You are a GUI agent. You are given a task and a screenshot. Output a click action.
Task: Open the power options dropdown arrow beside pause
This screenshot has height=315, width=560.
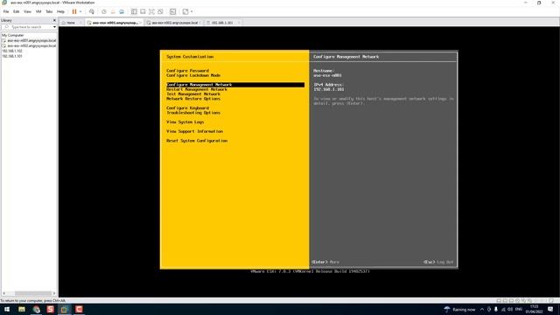[x=80, y=11]
